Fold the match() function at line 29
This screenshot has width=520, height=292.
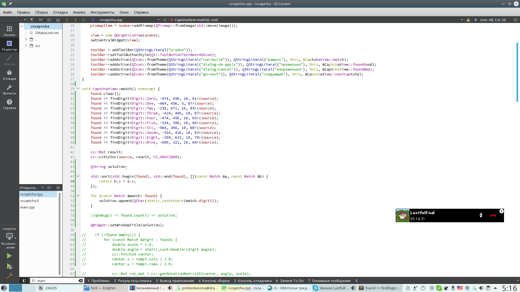click(78, 89)
